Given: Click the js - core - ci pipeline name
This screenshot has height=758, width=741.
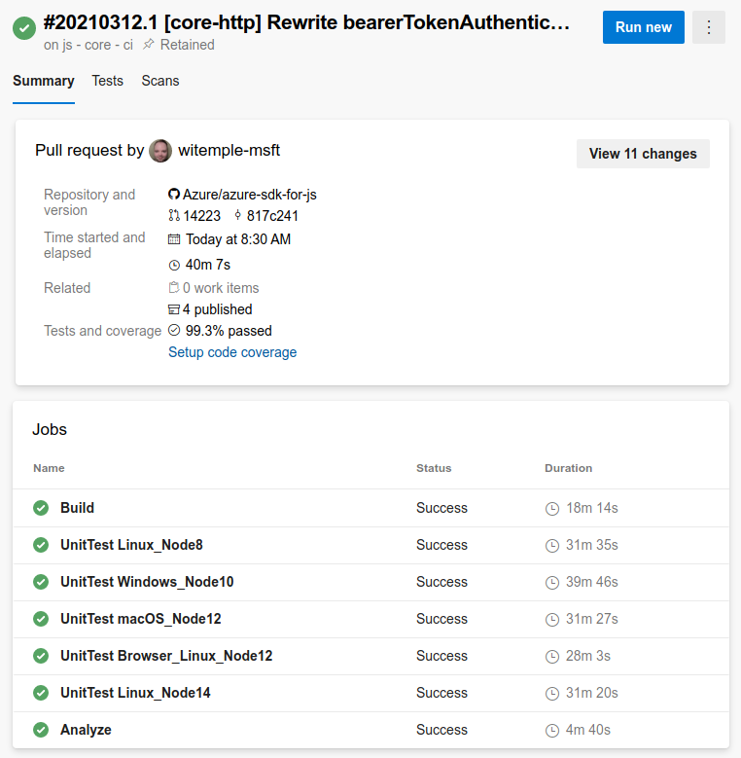Looking at the screenshot, I should [x=96, y=45].
